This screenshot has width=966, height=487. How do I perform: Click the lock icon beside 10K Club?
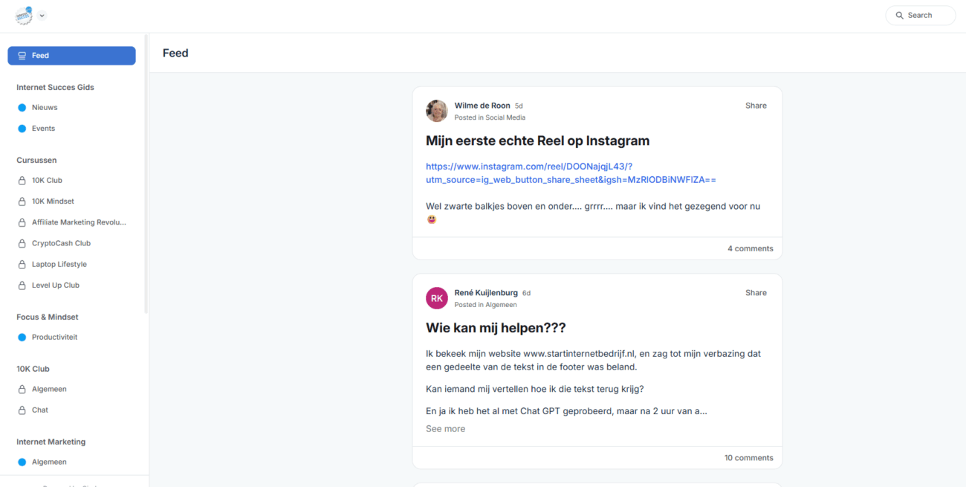tap(22, 181)
